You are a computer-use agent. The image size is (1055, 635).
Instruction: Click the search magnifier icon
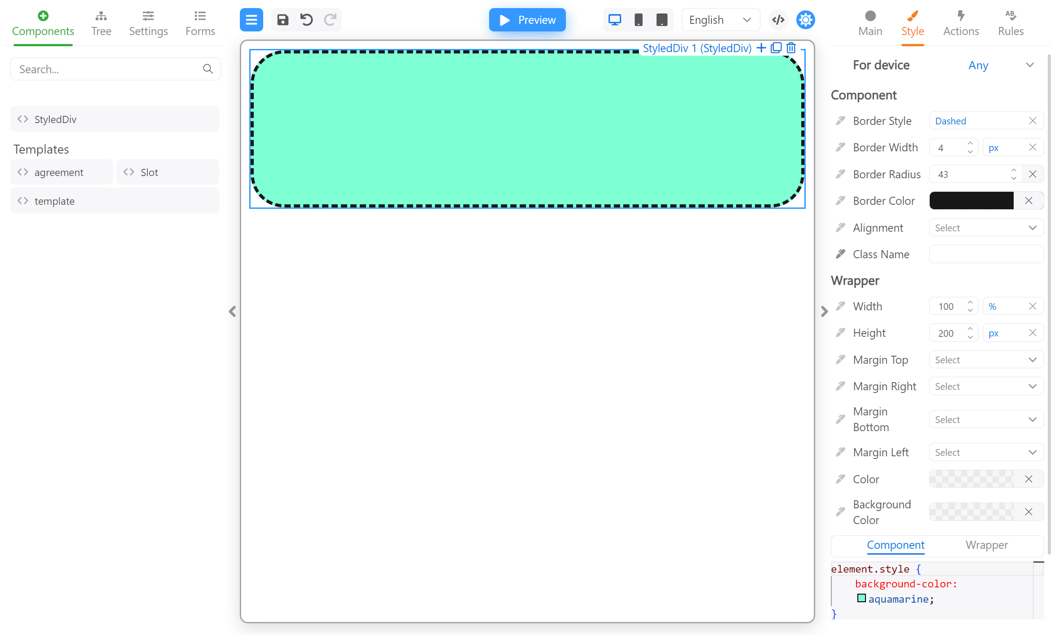(x=207, y=69)
